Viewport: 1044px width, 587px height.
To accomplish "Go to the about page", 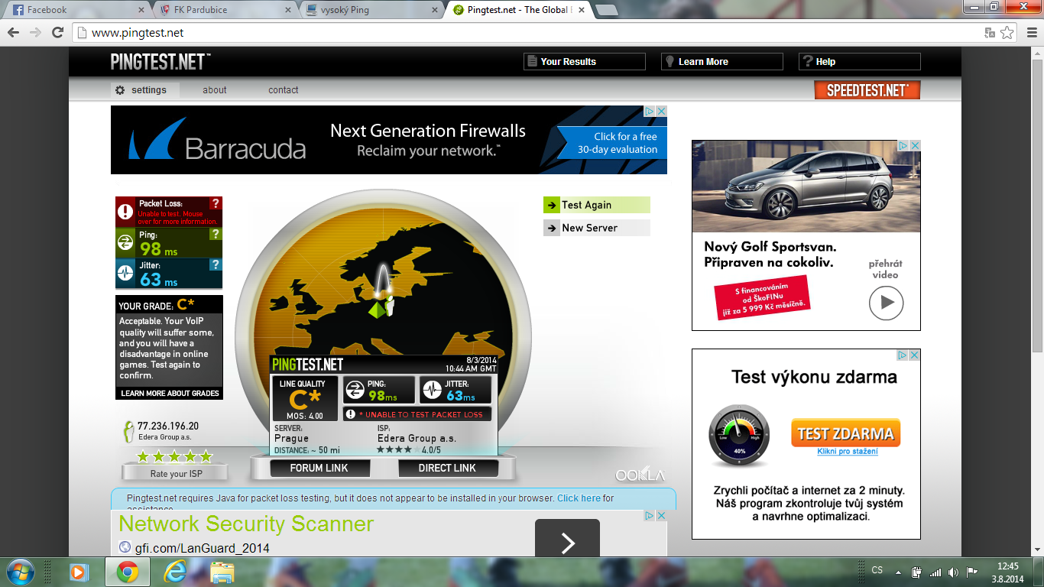I will coord(215,90).
